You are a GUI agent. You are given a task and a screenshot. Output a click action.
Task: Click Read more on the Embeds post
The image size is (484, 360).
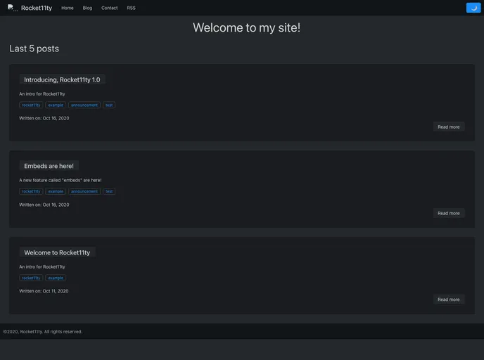448,213
